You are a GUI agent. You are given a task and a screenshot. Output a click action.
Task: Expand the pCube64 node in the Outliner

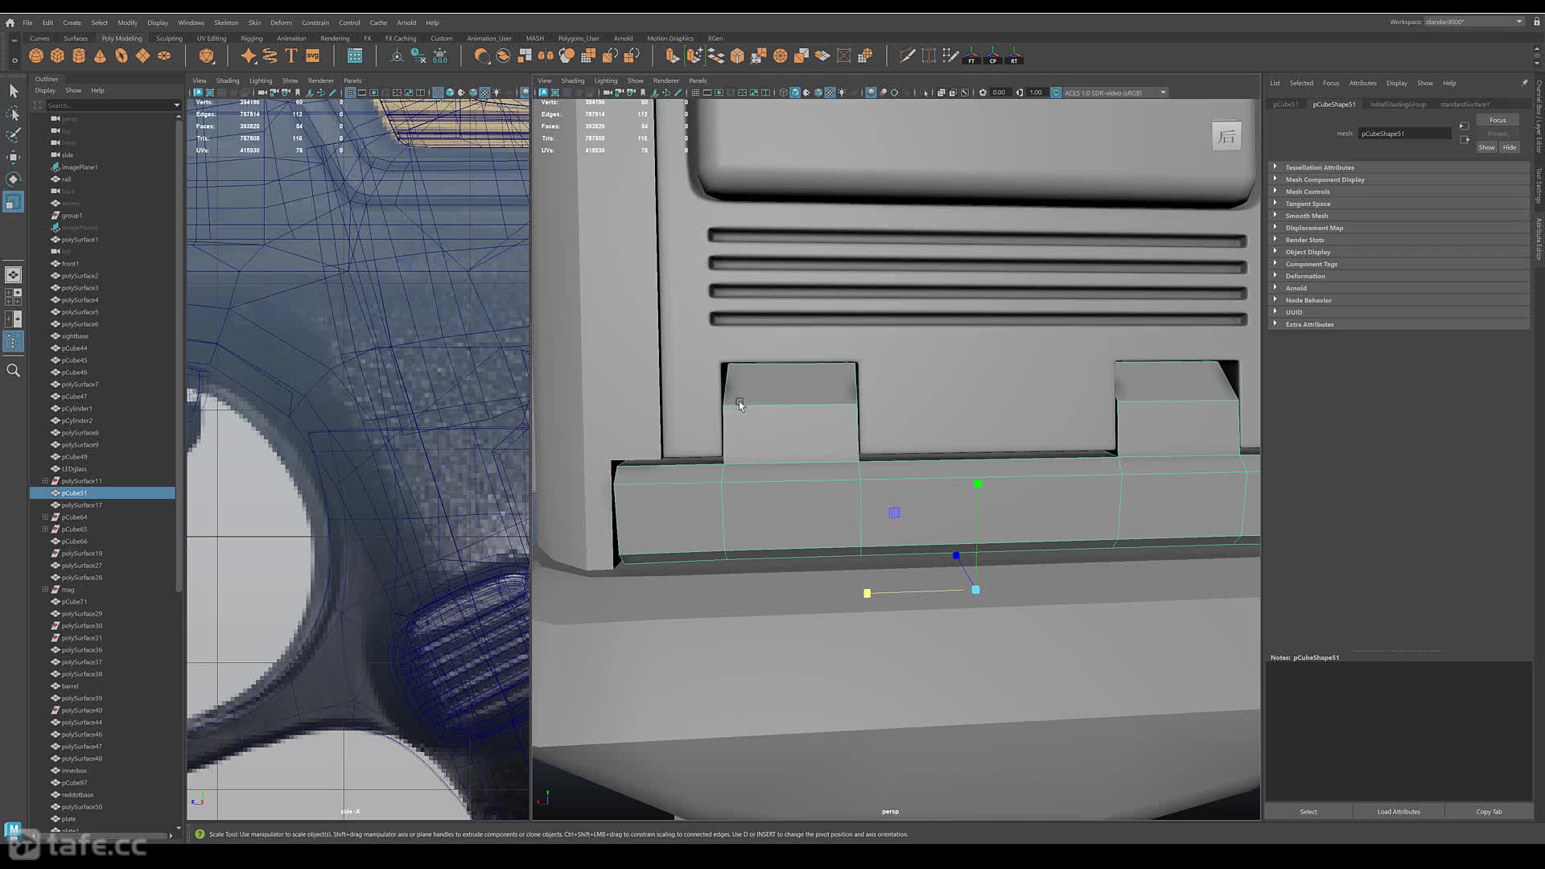tap(45, 517)
